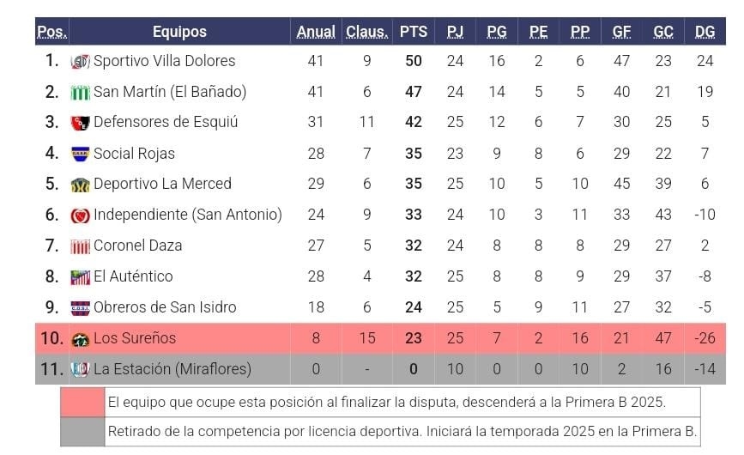This screenshot has width=744, height=455.
Task: Click the El Auténtico team crest
Action: [x=81, y=277]
